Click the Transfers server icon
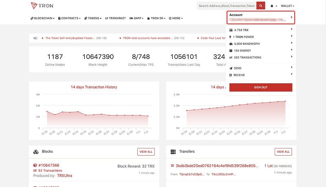 tap(173, 152)
